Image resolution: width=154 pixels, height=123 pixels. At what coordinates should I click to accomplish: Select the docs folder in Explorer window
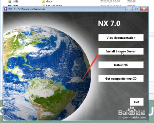49,1
